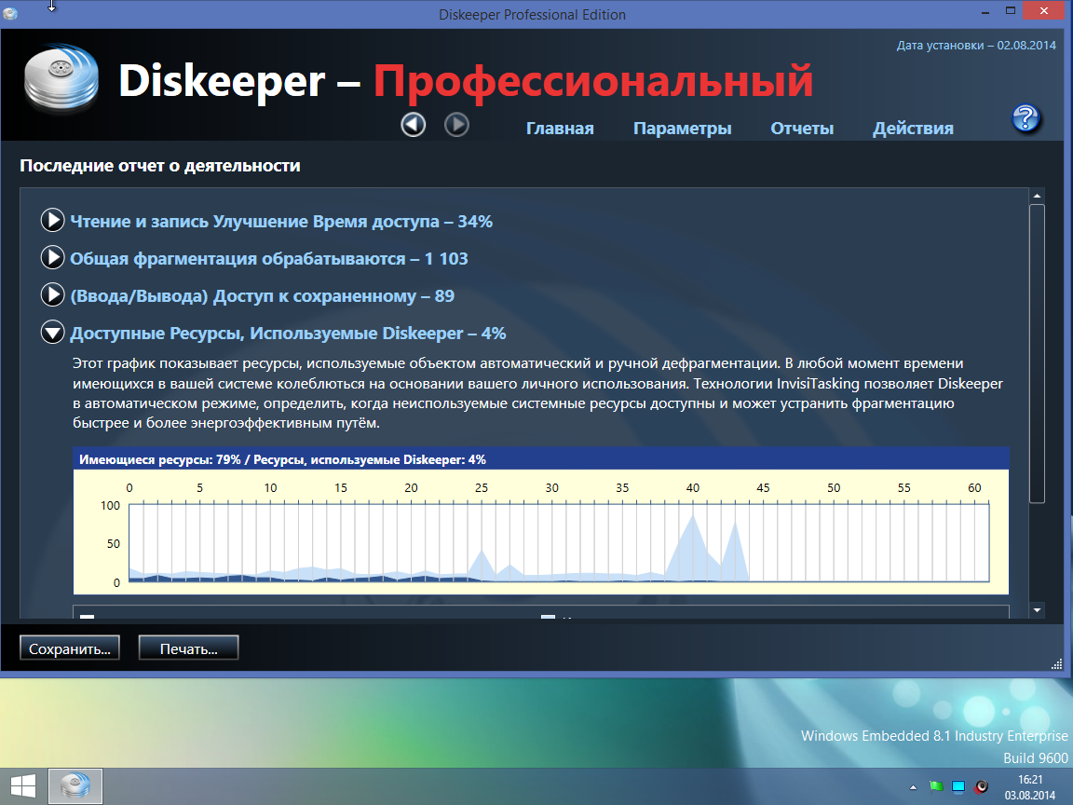Viewport: 1073px width, 805px height.
Task: Open the Параметры menu
Action: click(x=682, y=129)
